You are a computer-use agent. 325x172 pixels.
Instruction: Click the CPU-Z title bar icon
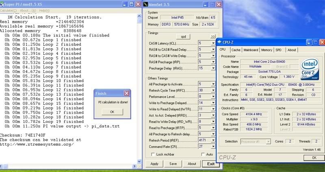tap(219, 42)
